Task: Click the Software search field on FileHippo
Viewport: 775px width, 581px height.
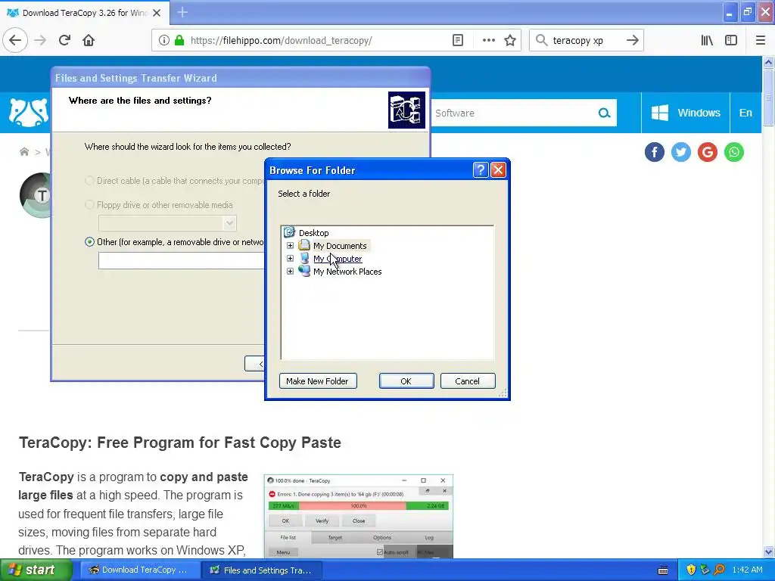Action: click(x=514, y=113)
